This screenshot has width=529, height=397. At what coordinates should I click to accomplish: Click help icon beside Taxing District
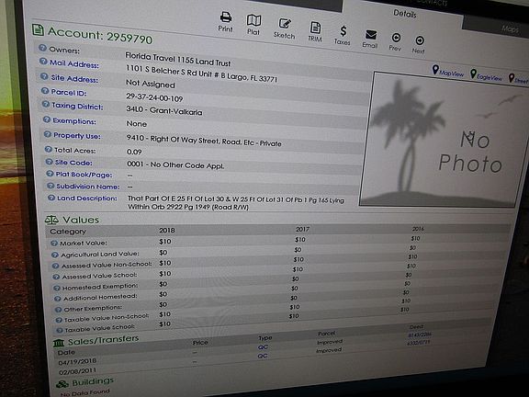tap(46, 105)
